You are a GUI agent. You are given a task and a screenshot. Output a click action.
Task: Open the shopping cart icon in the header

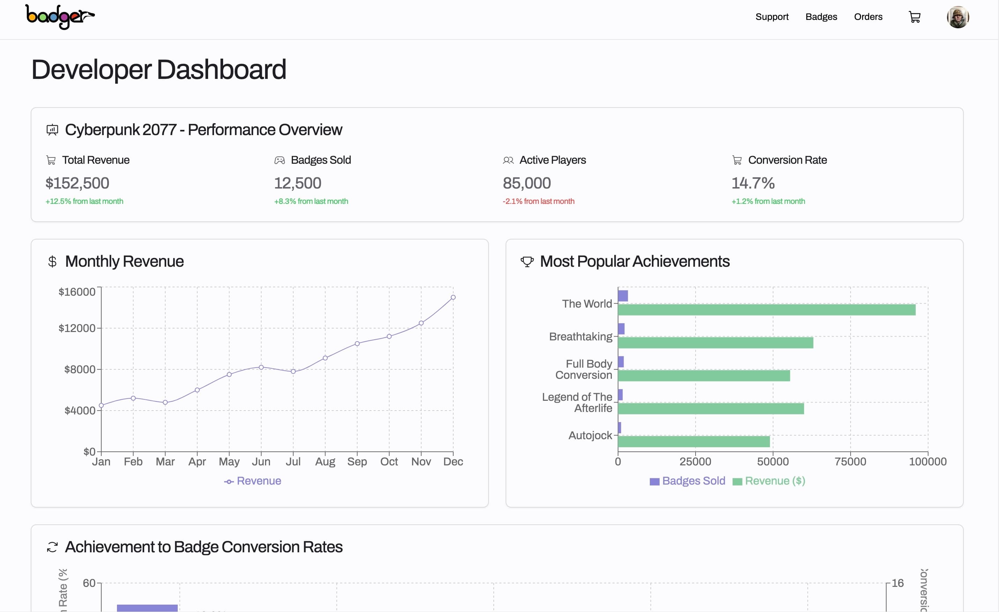pyautogui.click(x=914, y=17)
